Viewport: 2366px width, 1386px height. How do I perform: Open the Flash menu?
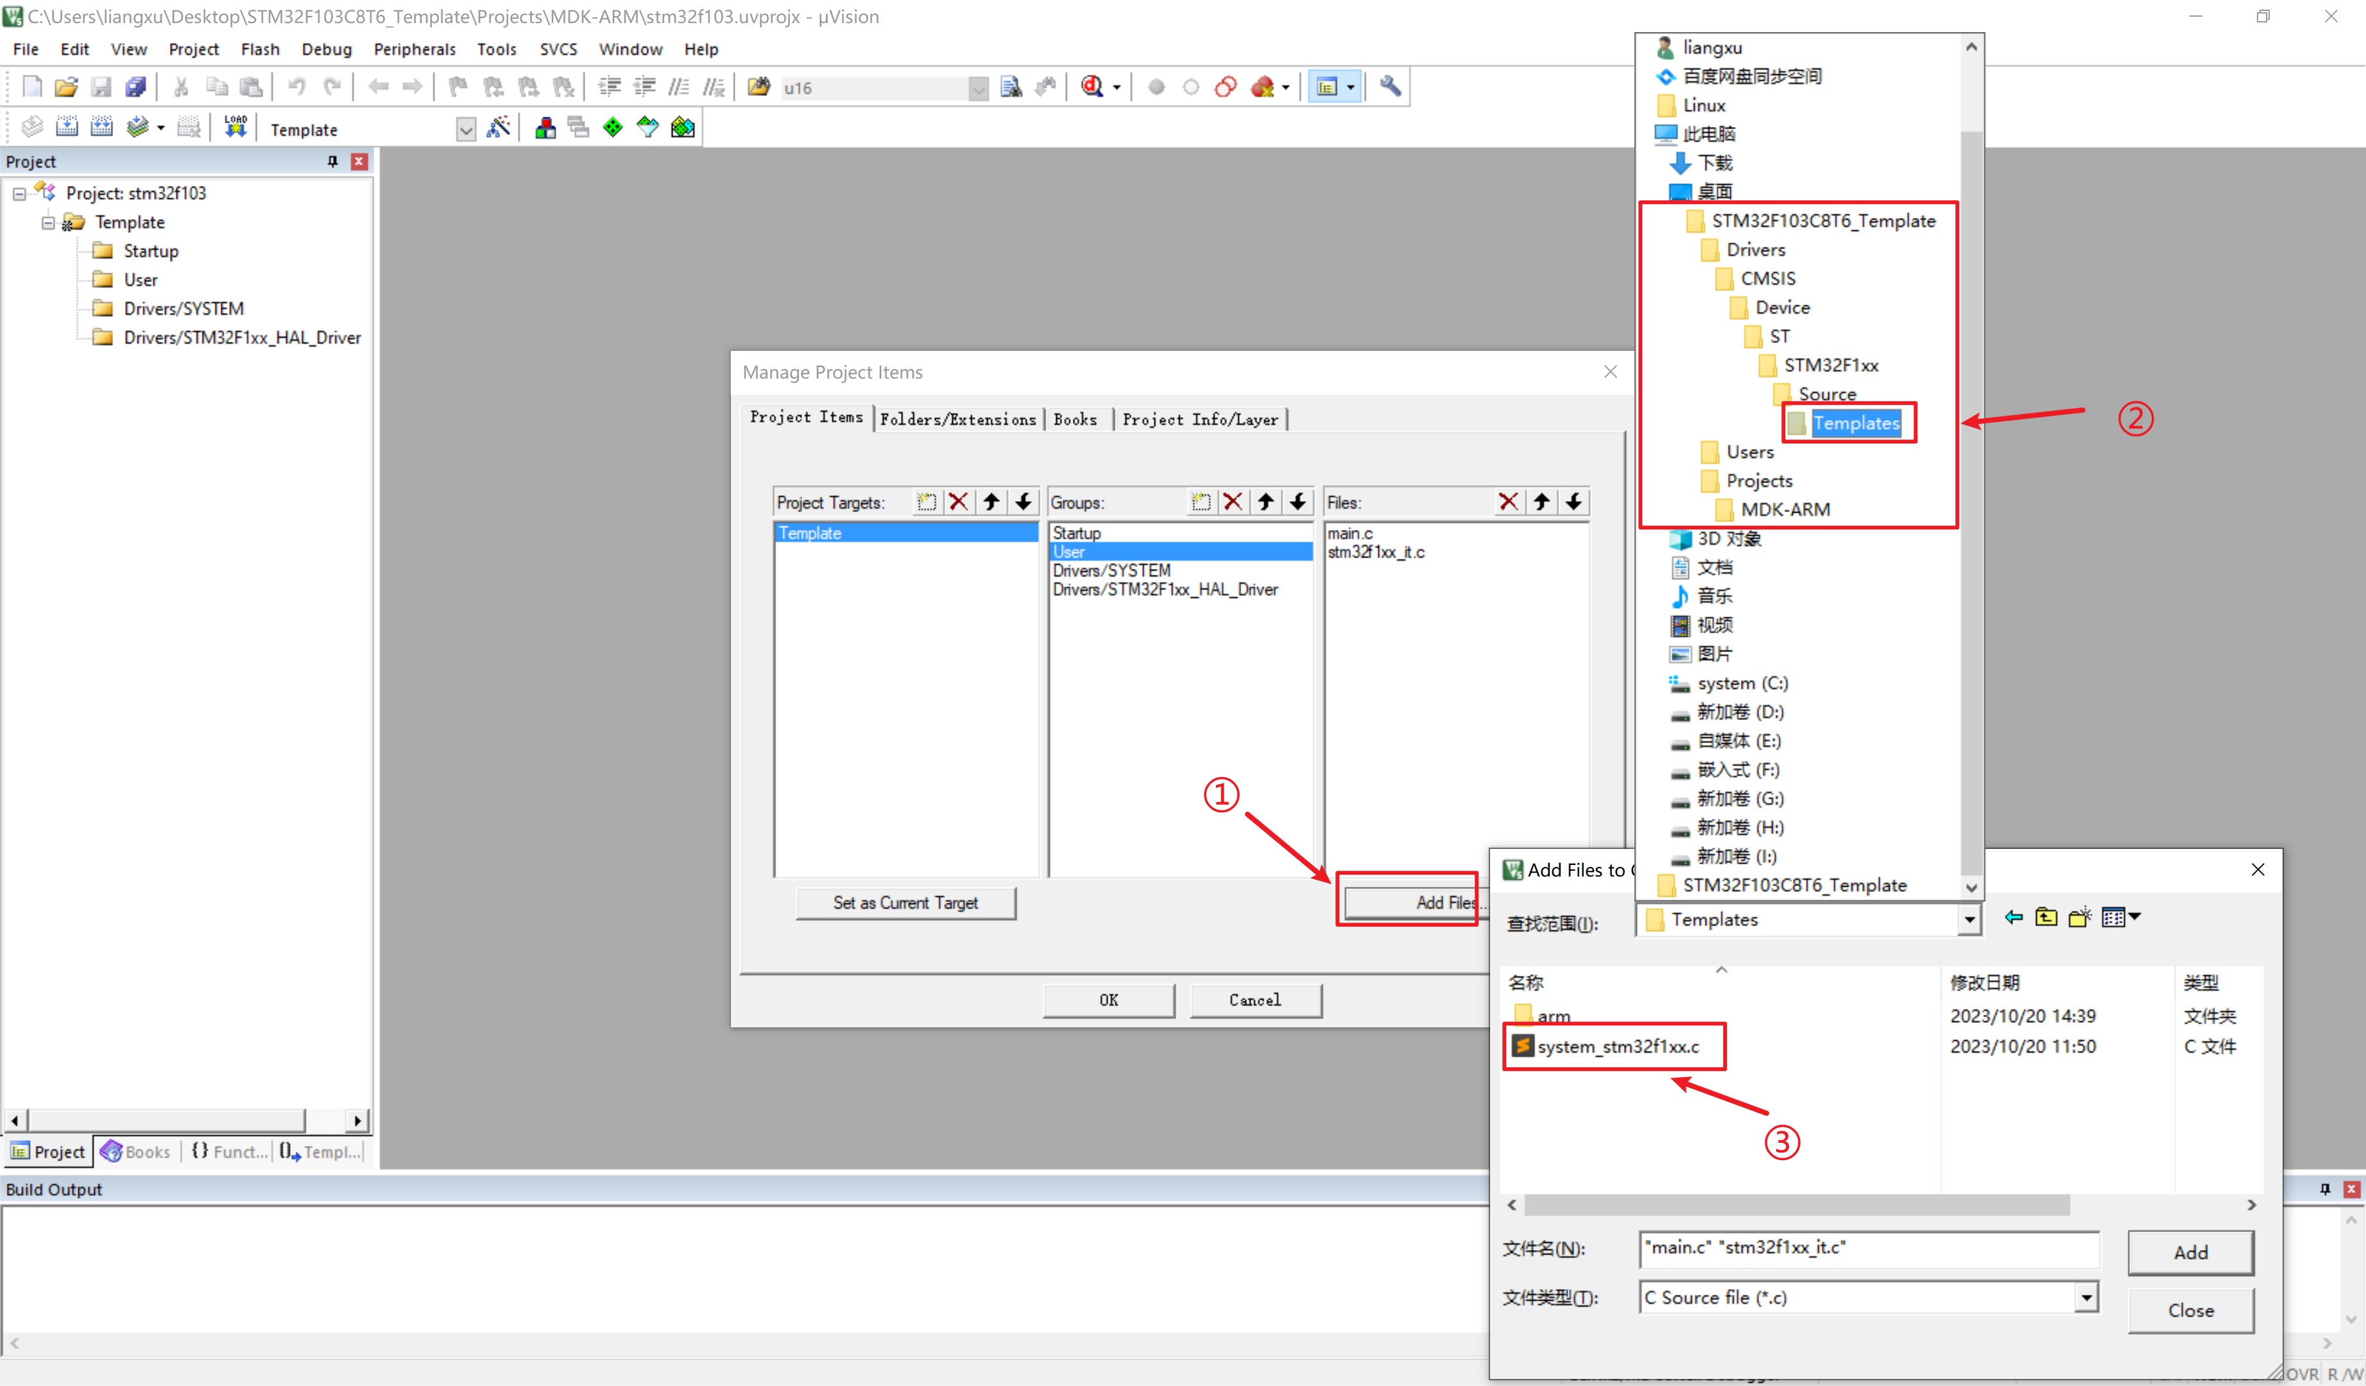click(259, 49)
